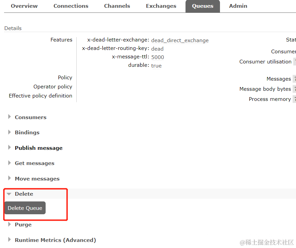
Task: Click the x-message-ttl value 5000
Action: 157,57
